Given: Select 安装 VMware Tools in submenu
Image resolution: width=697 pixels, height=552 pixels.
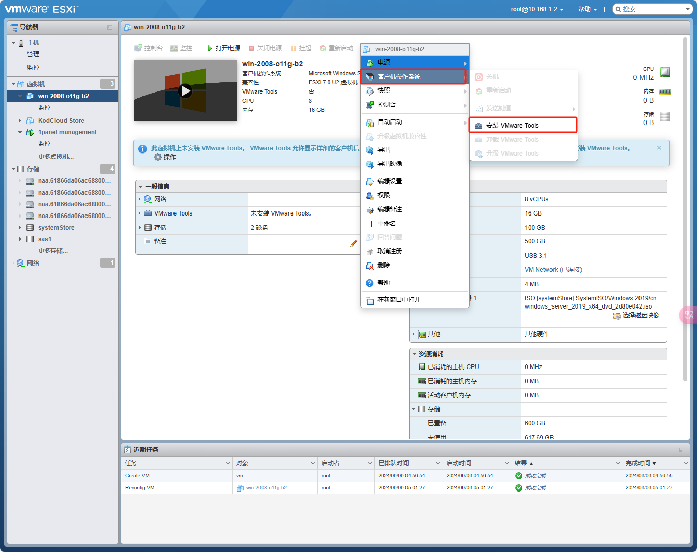Looking at the screenshot, I should pos(523,126).
